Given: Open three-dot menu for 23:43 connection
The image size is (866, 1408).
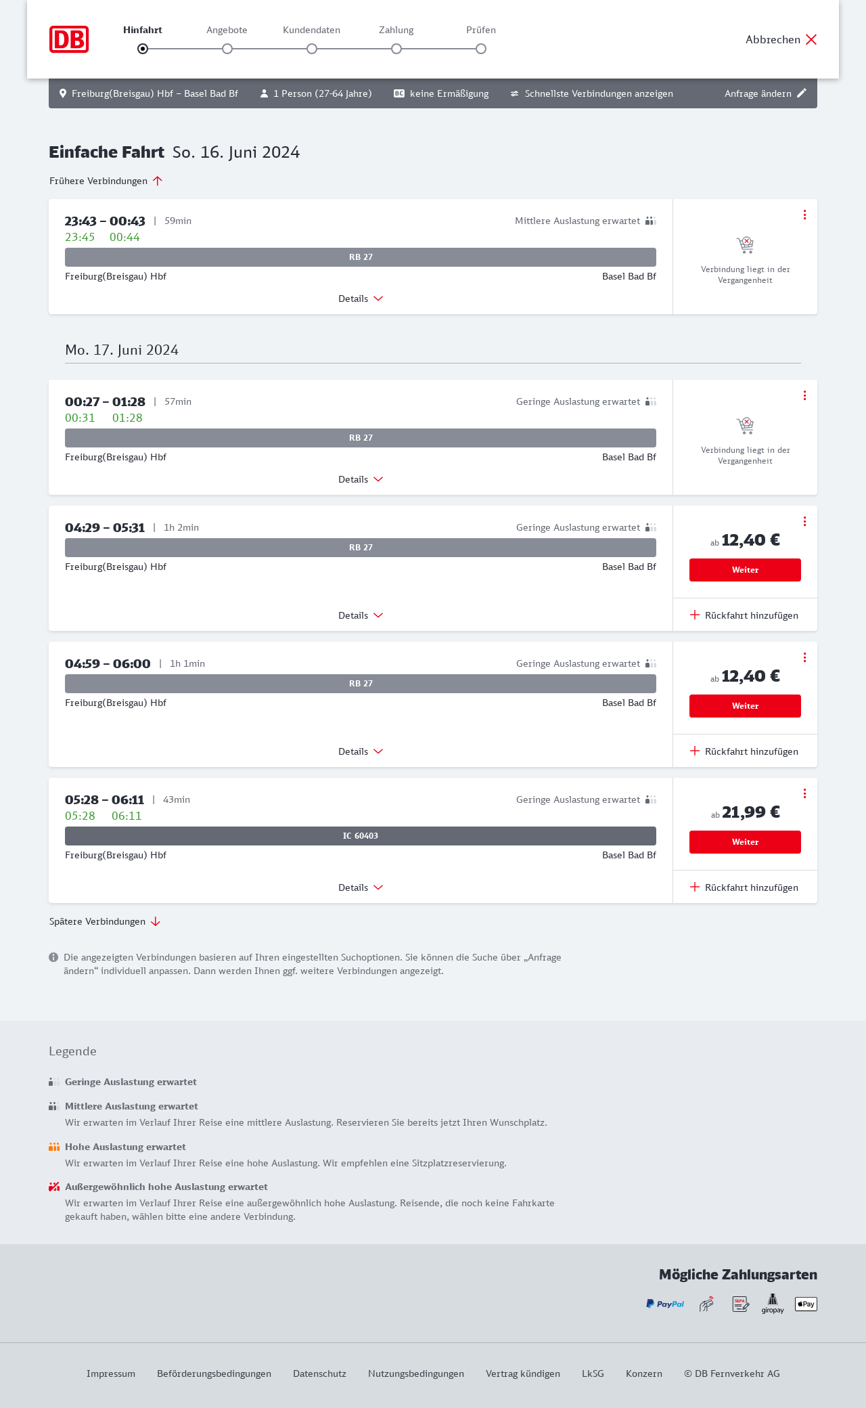Looking at the screenshot, I should tap(804, 215).
